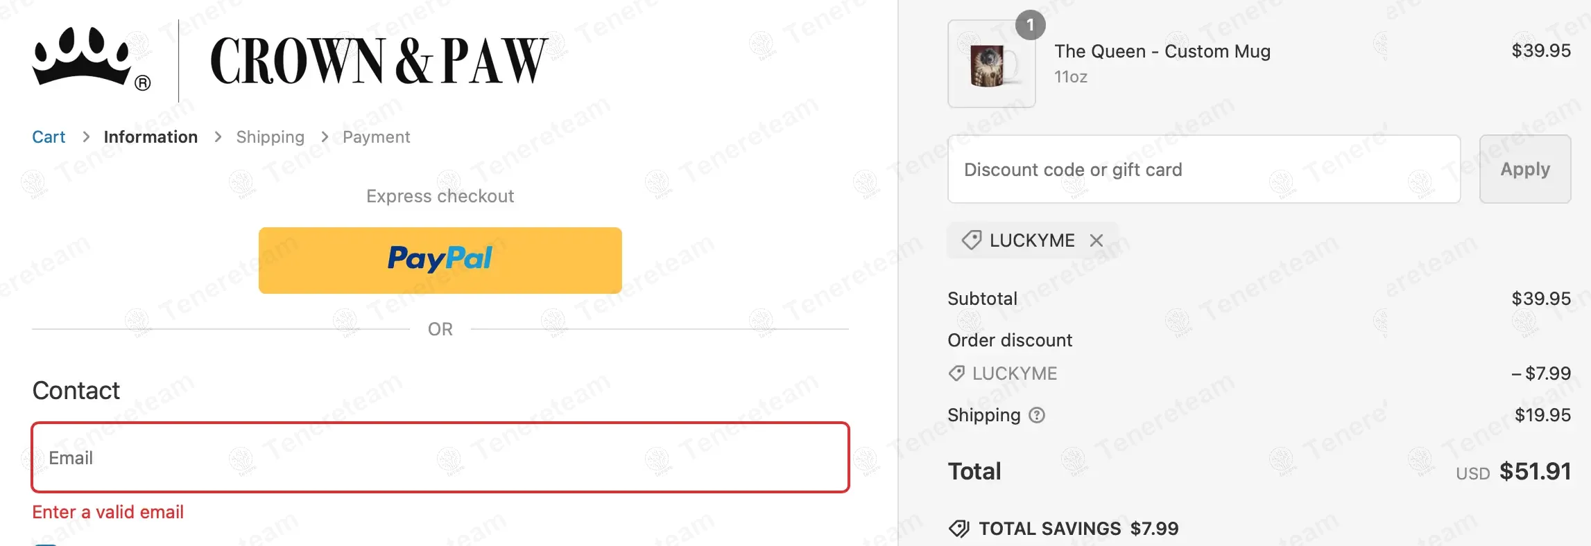Check out with the PayPal button
Screen dimensions: 1591x546
point(440,260)
